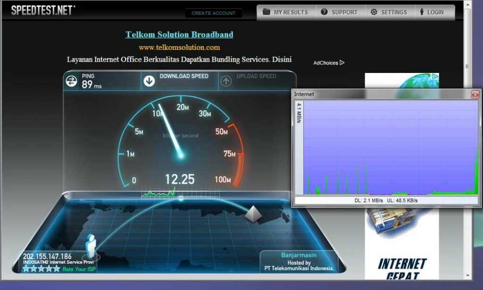Click the question mark Support icon
This screenshot has width=483, height=290.
click(324, 12)
